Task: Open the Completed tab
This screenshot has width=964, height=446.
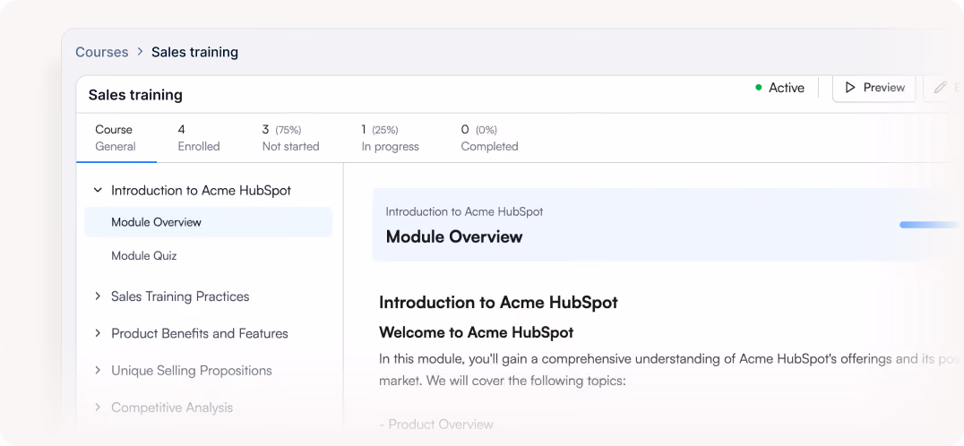Action: [489, 138]
